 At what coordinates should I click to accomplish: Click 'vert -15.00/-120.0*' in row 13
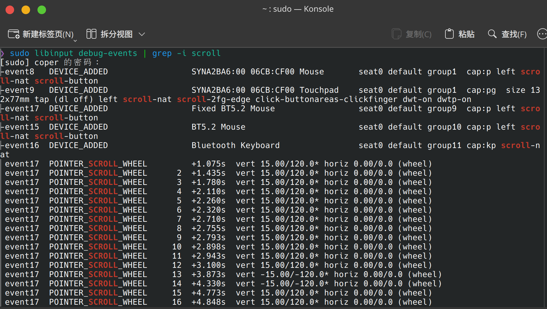coord(282,274)
